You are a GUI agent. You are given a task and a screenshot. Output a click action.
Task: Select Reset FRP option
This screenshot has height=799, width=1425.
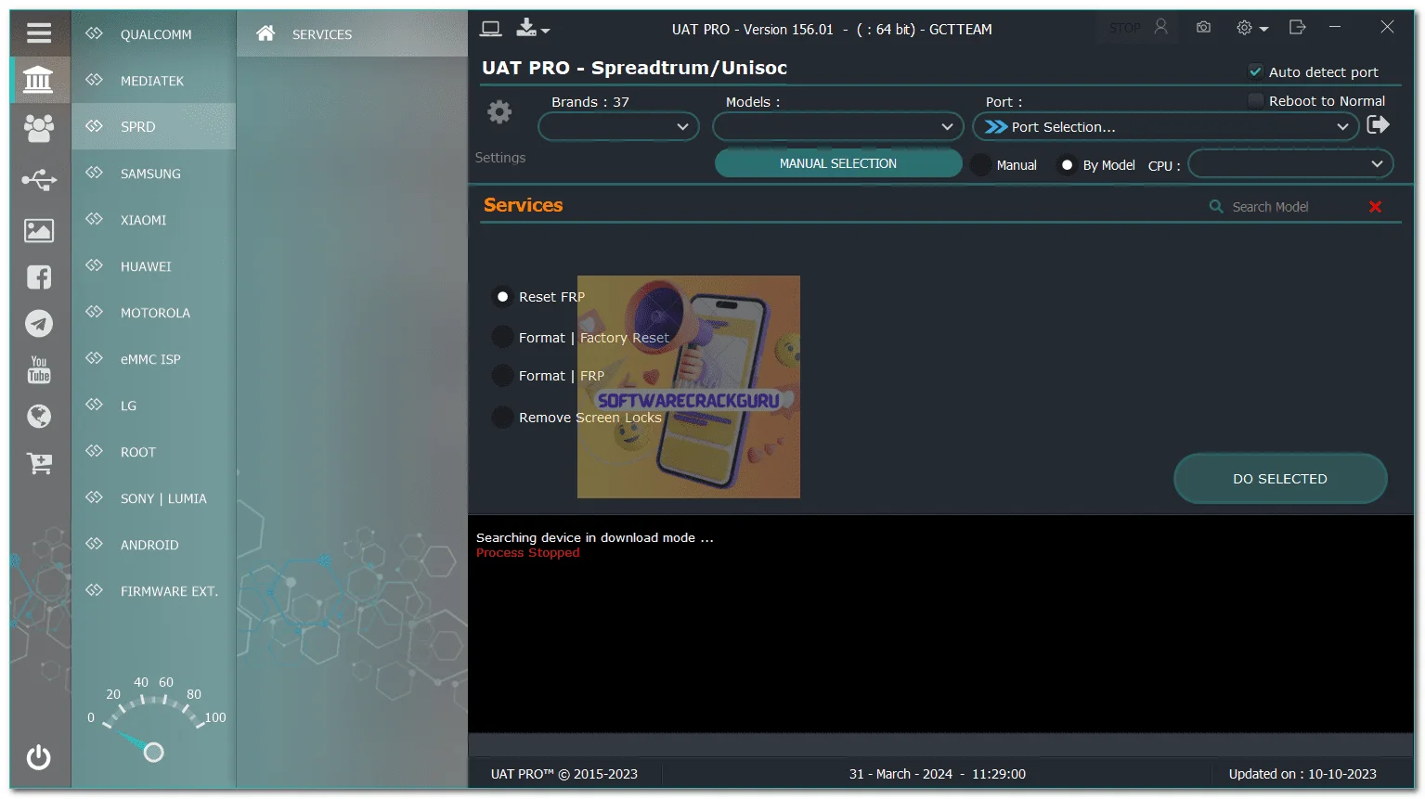(502, 297)
